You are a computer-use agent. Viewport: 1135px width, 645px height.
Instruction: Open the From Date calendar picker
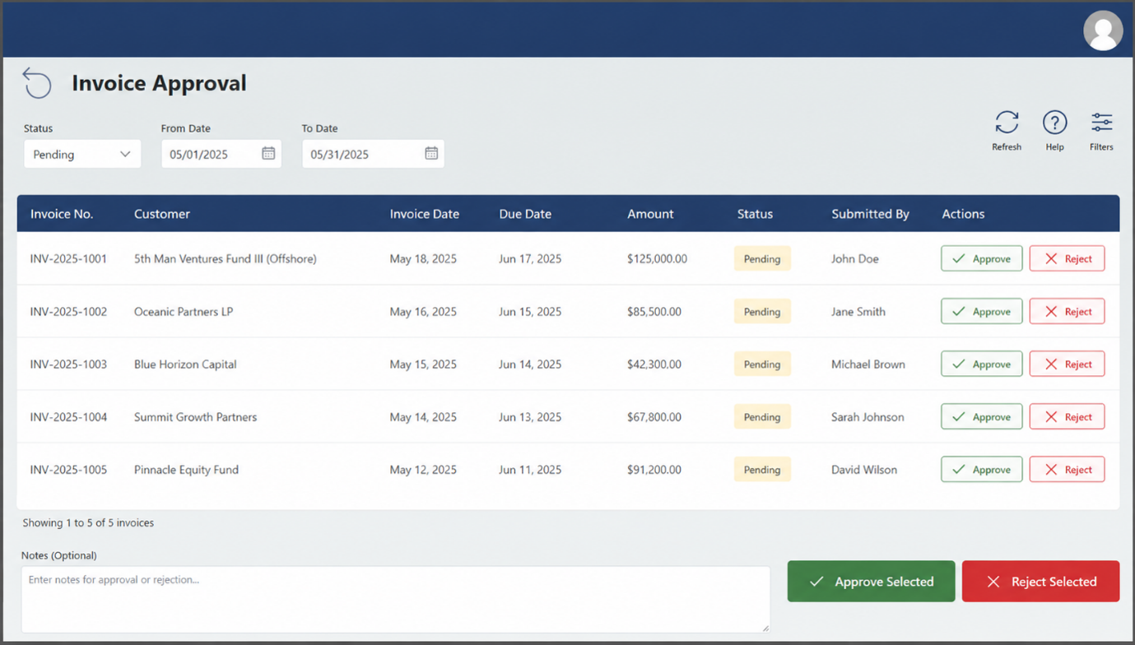[x=268, y=154]
